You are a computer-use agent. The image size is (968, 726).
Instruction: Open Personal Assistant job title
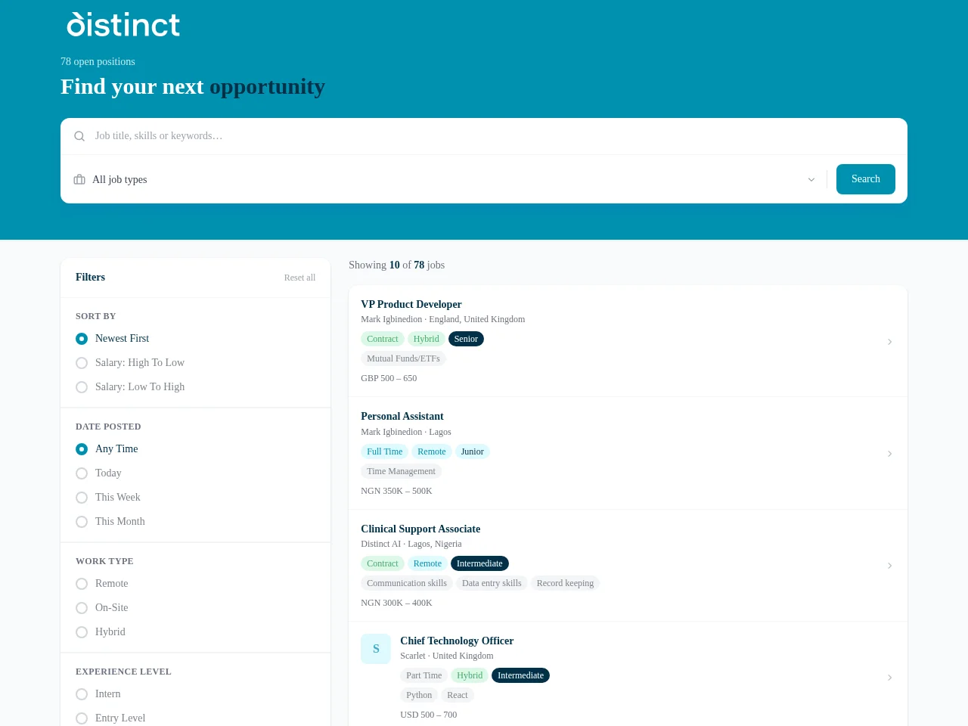click(x=402, y=416)
